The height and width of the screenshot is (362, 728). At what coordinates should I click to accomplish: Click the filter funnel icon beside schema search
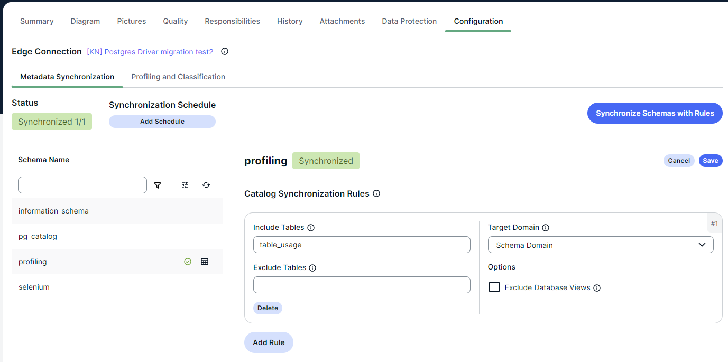point(158,185)
